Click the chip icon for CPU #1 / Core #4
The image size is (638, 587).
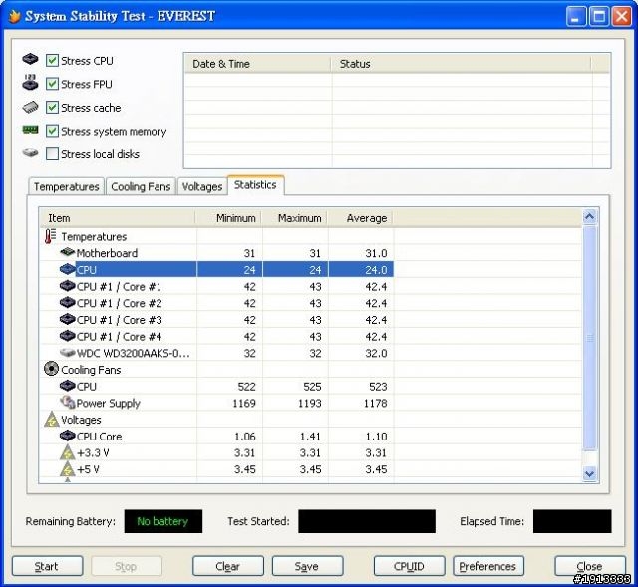point(67,336)
